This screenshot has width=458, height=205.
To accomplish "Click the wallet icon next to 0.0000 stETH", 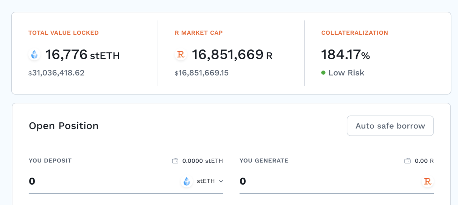I will click(175, 161).
